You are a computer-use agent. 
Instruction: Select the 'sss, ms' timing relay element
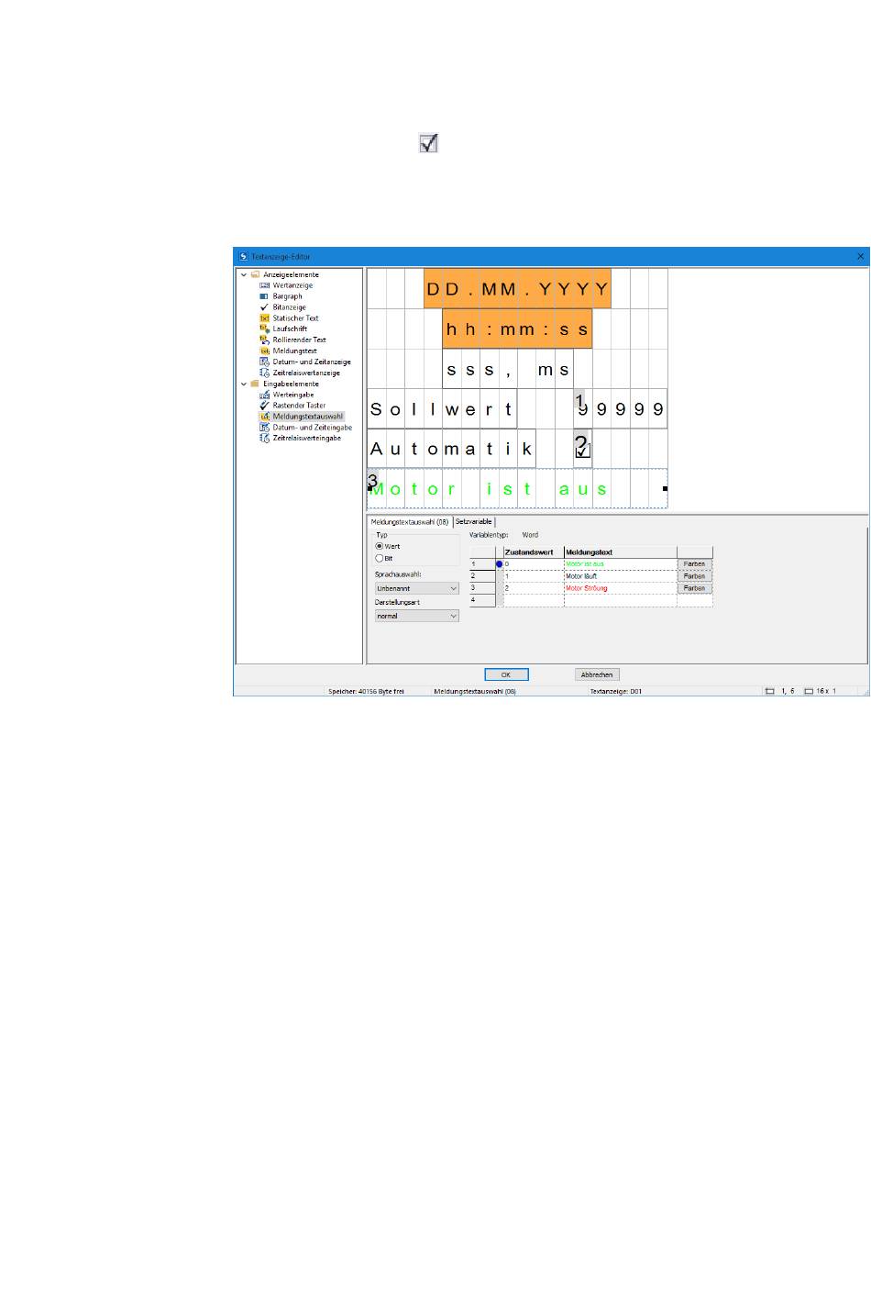(508, 370)
